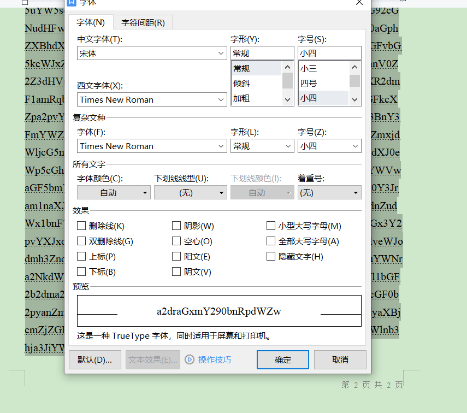Open the 字体颜色 color picker
The width and height of the screenshot is (467, 413).
click(114, 192)
